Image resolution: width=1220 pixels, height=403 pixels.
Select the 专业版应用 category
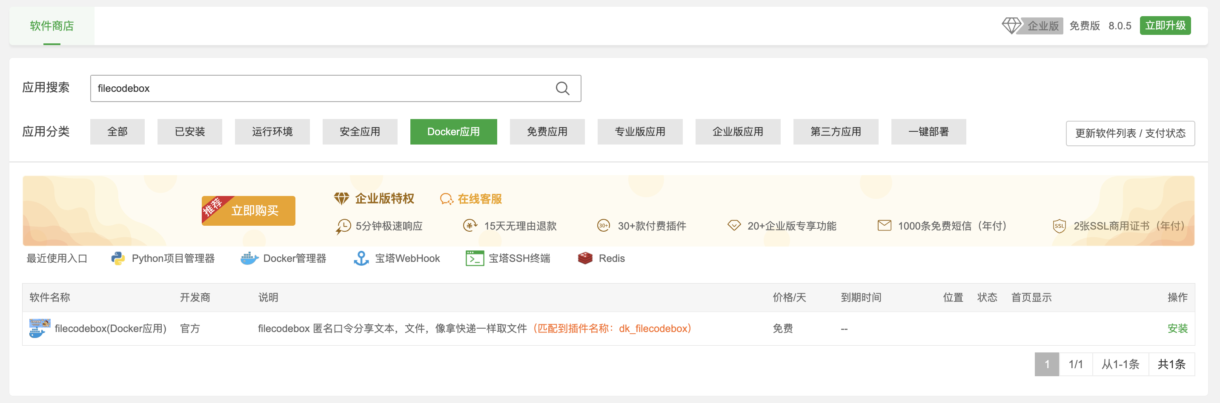[x=640, y=132]
